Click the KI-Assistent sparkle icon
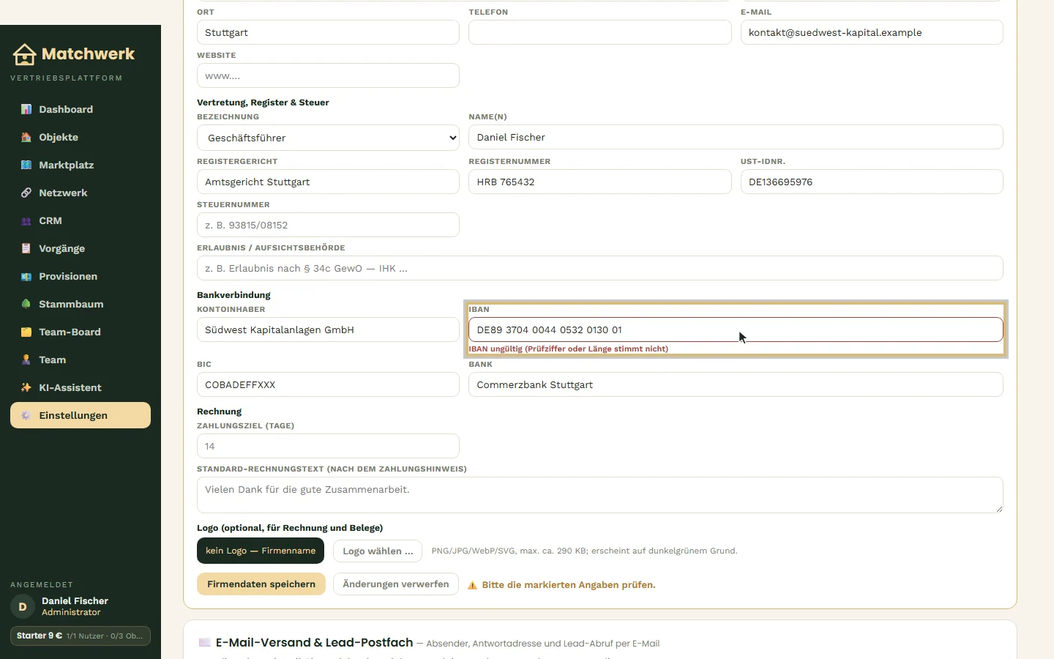 (x=26, y=387)
